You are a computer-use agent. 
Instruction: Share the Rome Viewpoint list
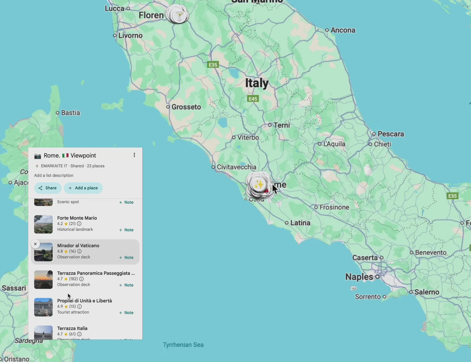(x=48, y=188)
